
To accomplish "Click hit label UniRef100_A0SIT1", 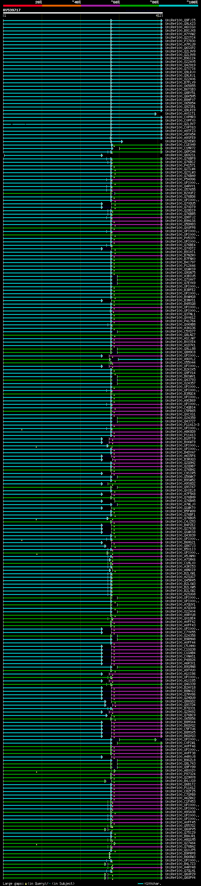I will 180,114.
